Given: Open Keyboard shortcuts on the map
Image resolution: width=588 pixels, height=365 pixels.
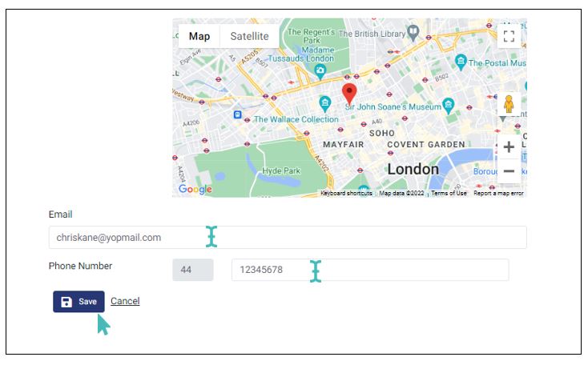Looking at the screenshot, I should tap(346, 194).
